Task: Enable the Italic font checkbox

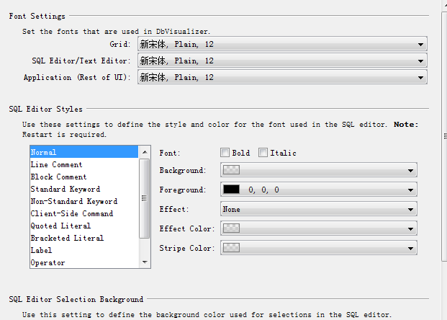Action: (x=263, y=153)
